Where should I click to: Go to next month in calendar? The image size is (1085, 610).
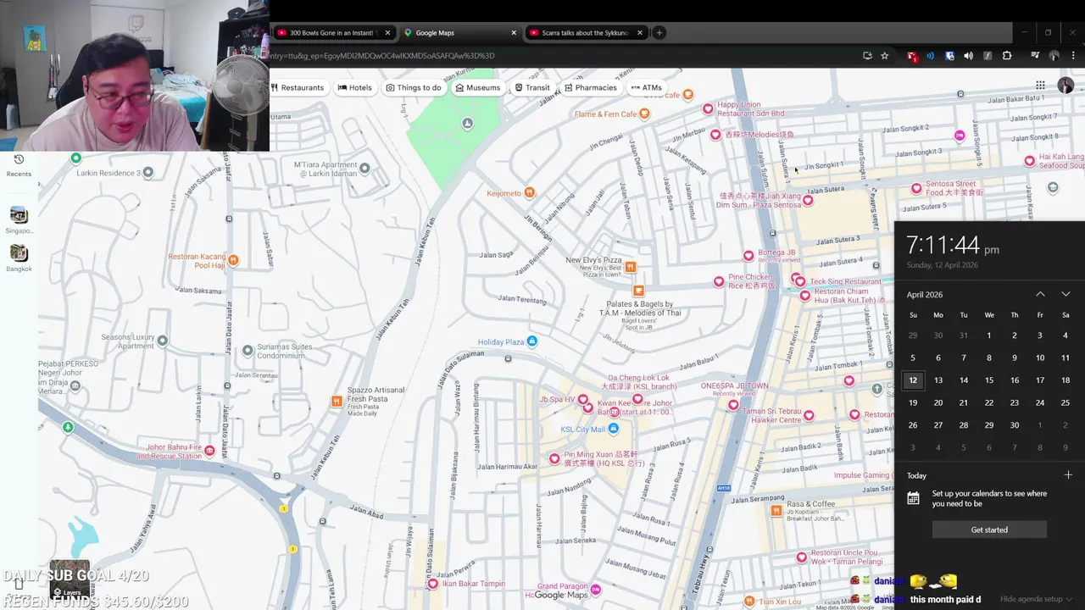click(x=1066, y=294)
